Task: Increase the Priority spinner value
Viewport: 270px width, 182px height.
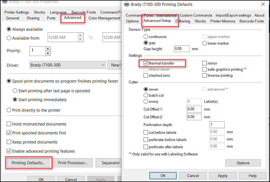Action: 48,49
